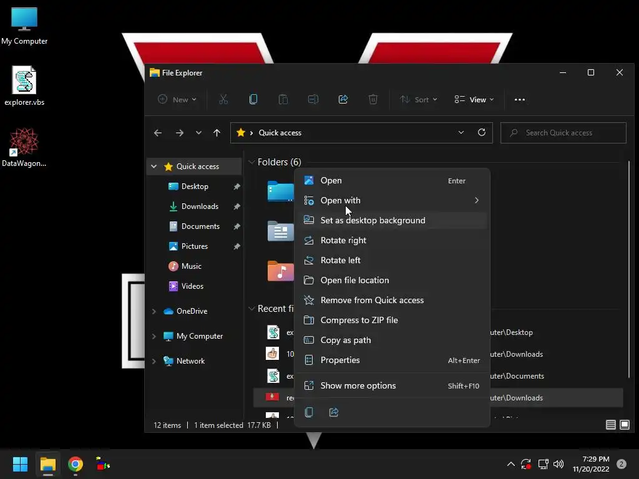Image resolution: width=639 pixels, height=479 pixels.
Task: Switch to large icons view in status bar
Action: (x=624, y=425)
